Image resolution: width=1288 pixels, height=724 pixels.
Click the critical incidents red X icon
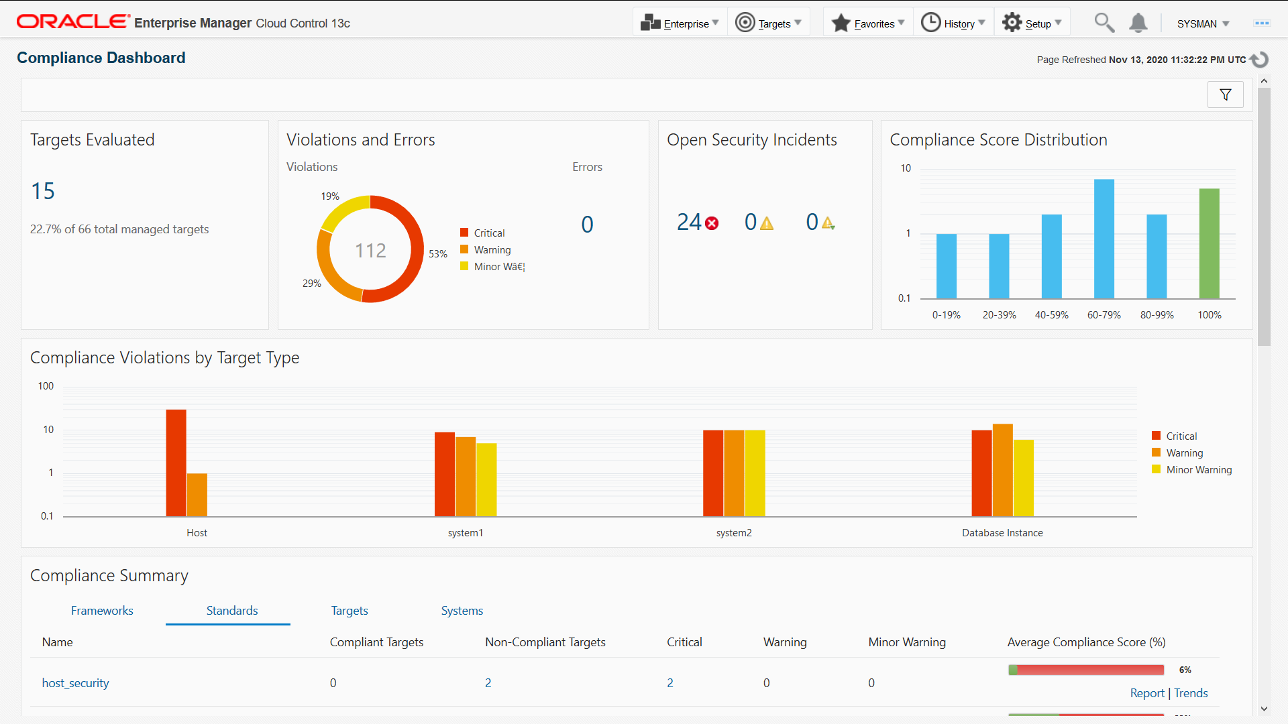[x=712, y=223]
